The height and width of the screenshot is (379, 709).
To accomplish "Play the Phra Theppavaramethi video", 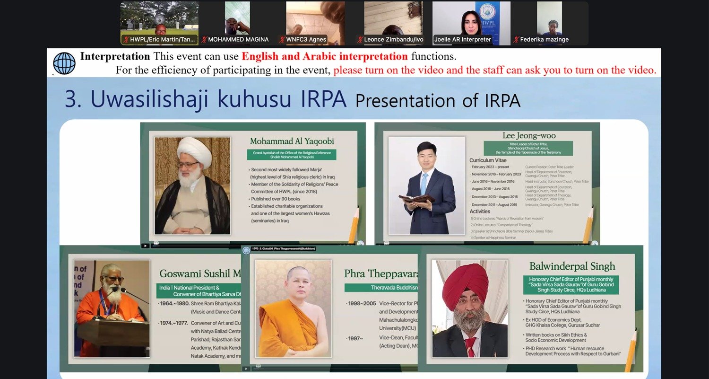I will [x=246, y=368].
